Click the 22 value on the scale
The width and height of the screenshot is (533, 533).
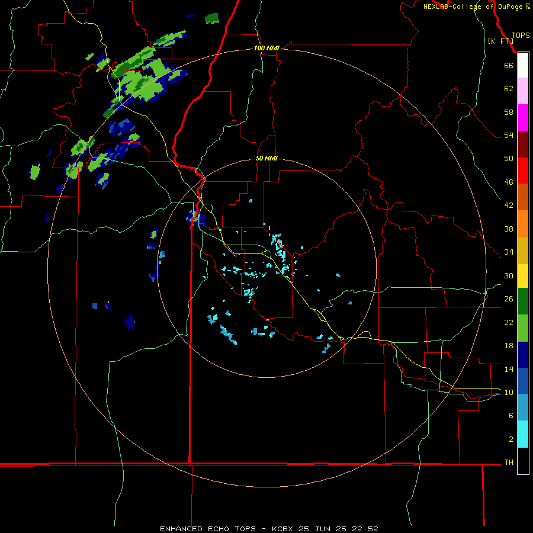coord(509,322)
